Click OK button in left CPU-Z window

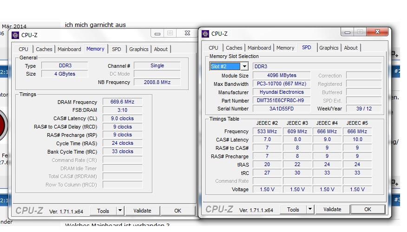(178, 211)
